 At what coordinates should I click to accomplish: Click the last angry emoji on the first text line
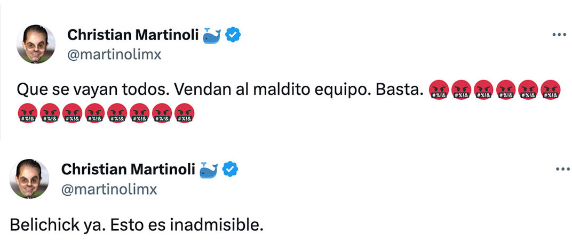click(x=551, y=90)
